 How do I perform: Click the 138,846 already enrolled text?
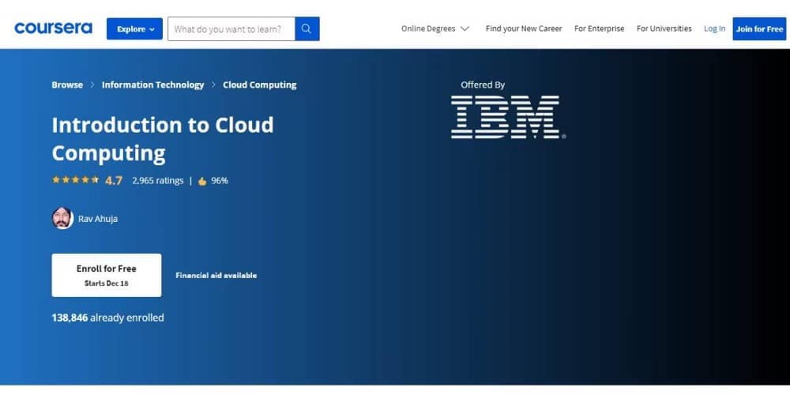tap(107, 318)
